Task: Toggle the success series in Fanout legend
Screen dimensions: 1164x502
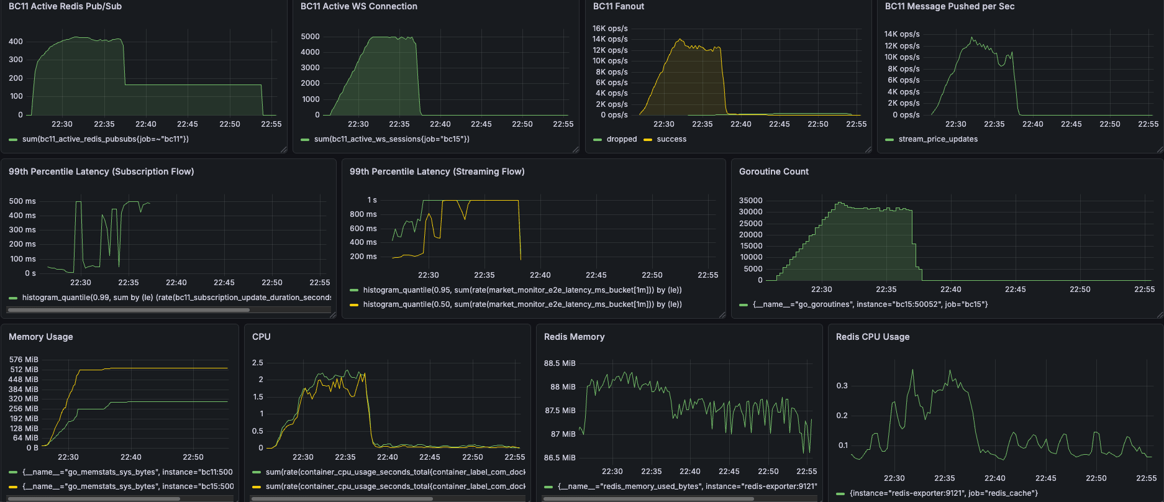Action: (671, 139)
